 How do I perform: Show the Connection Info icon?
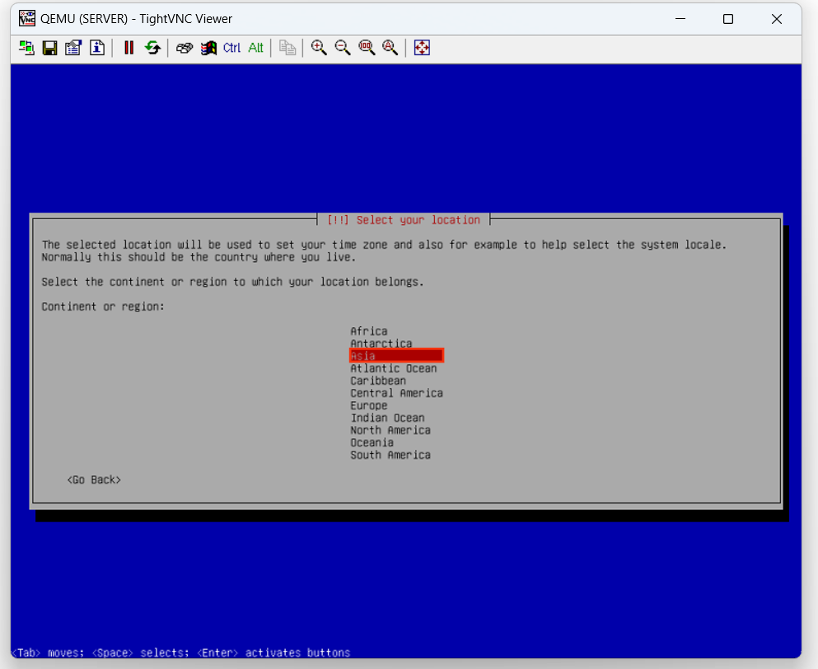[97, 48]
